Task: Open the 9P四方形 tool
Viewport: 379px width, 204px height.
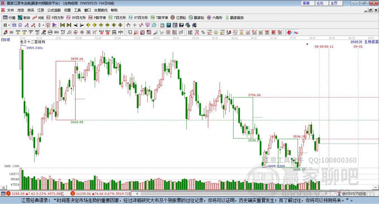Action: pos(76,18)
